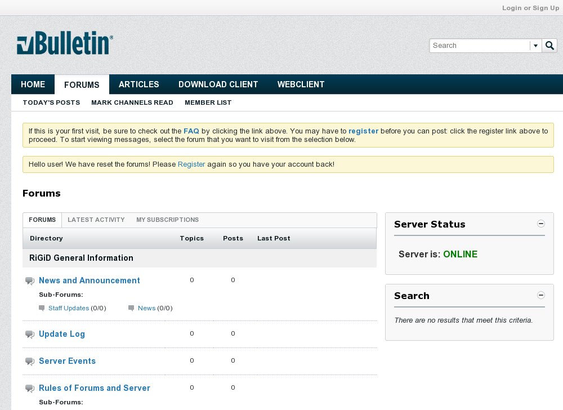Viewport: 563px width, 410px height.
Task: Collapse the Server Status panel
Action: coord(541,224)
